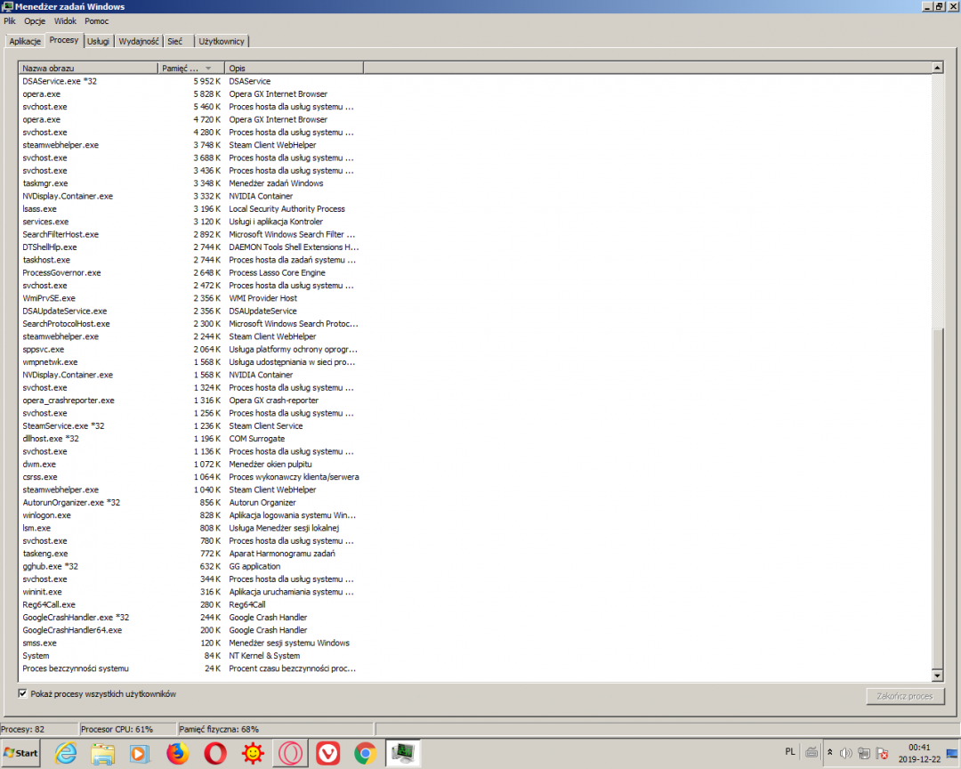961x769 pixels.
Task: Open Vivaldi browser in taskbar
Action: 327,753
